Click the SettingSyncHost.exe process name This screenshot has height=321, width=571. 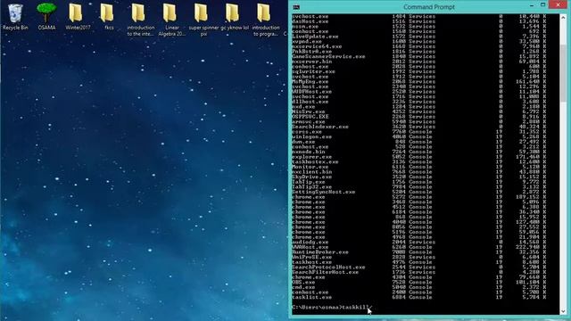(323, 192)
